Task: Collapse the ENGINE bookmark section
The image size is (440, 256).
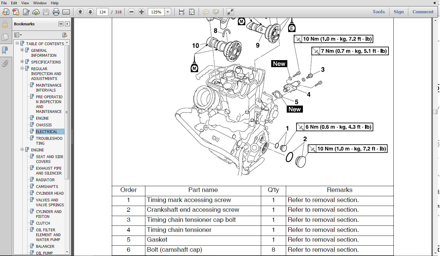Action: click(22, 150)
